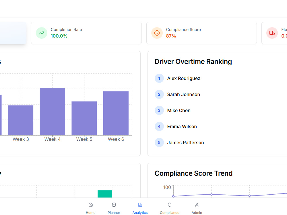
Task: Click the Week 3 bar in chart
Action: [x=21, y=120]
